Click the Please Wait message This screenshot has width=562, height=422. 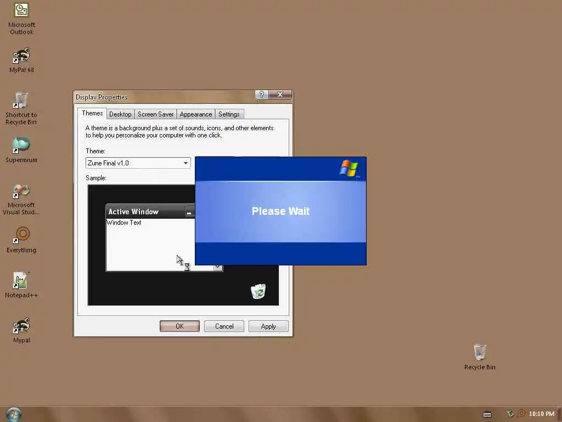pos(280,211)
